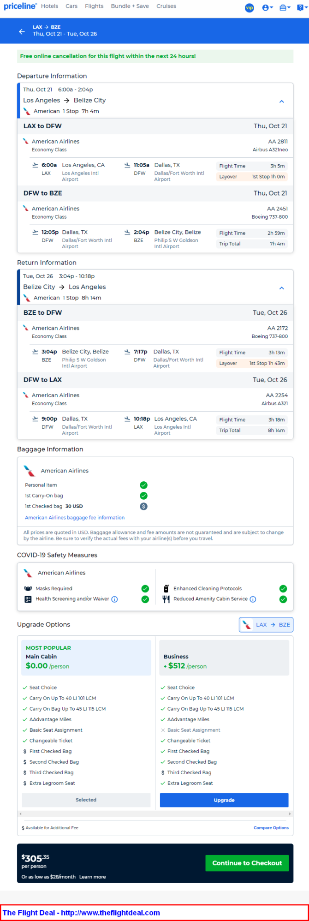Viewport: 309px width, 921px height.
Task: Click the Health Screening info icon
Action: coord(115,599)
